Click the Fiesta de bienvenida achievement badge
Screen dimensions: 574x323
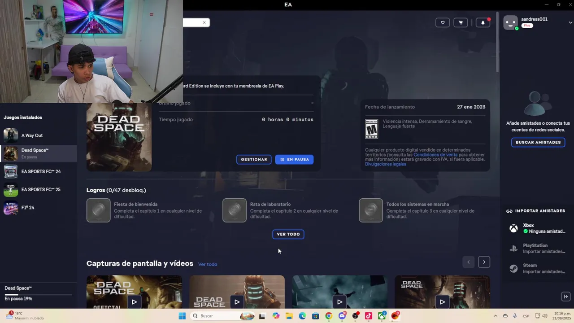pyautogui.click(x=98, y=210)
